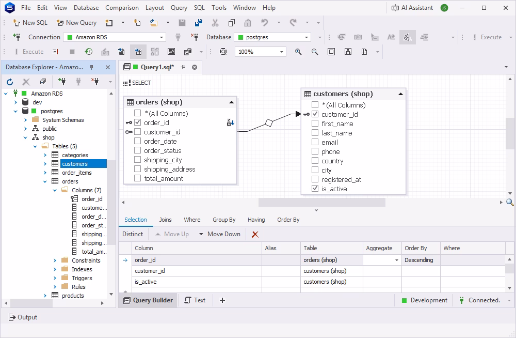Open the Query menu
The width and height of the screenshot is (516, 338).
179,8
